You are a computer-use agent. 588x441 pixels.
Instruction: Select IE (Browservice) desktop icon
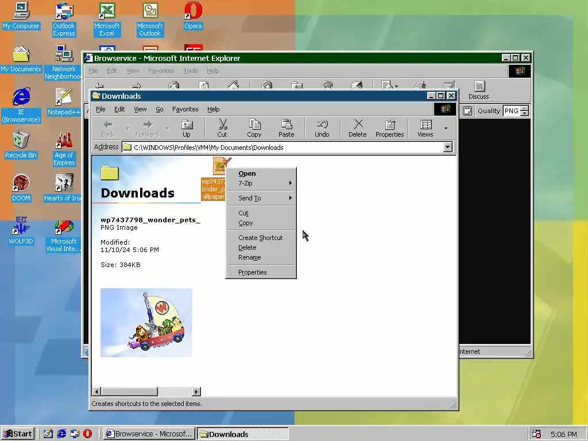pyautogui.click(x=21, y=106)
